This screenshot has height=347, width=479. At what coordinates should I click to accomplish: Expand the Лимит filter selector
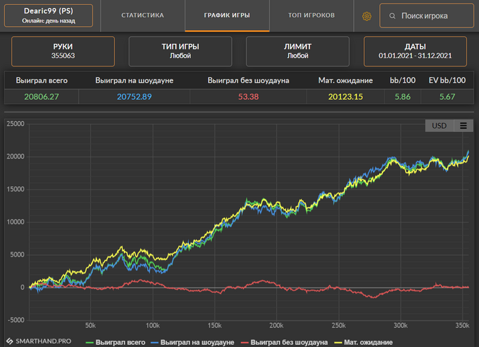(x=298, y=51)
